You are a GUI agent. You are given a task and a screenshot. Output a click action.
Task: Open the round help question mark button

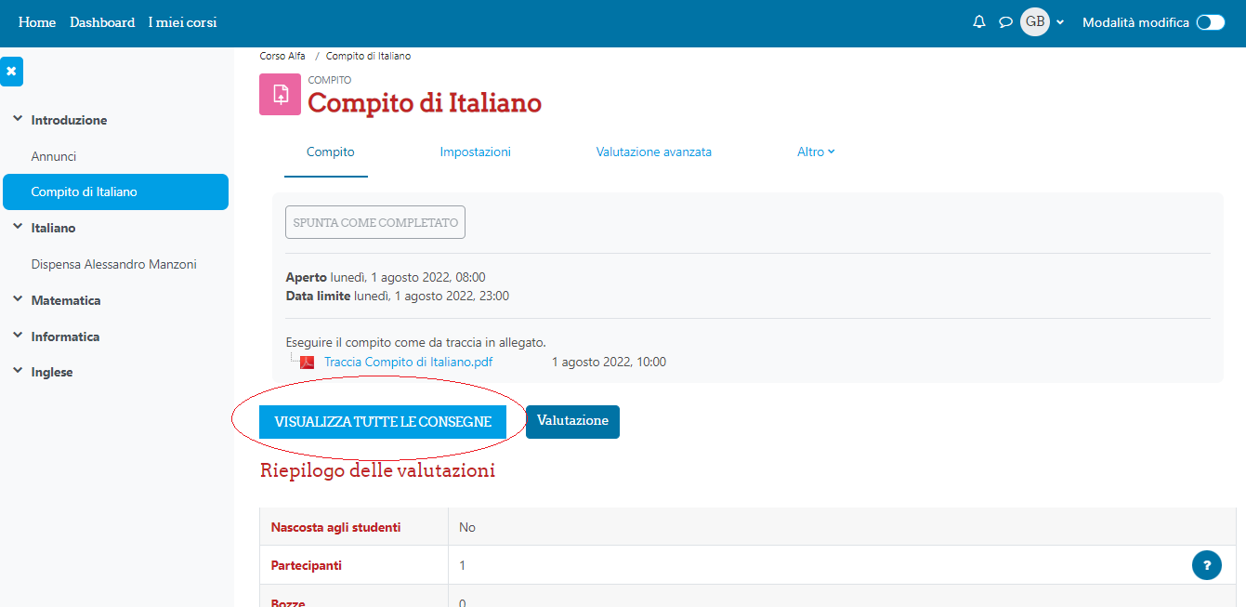[1206, 564]
